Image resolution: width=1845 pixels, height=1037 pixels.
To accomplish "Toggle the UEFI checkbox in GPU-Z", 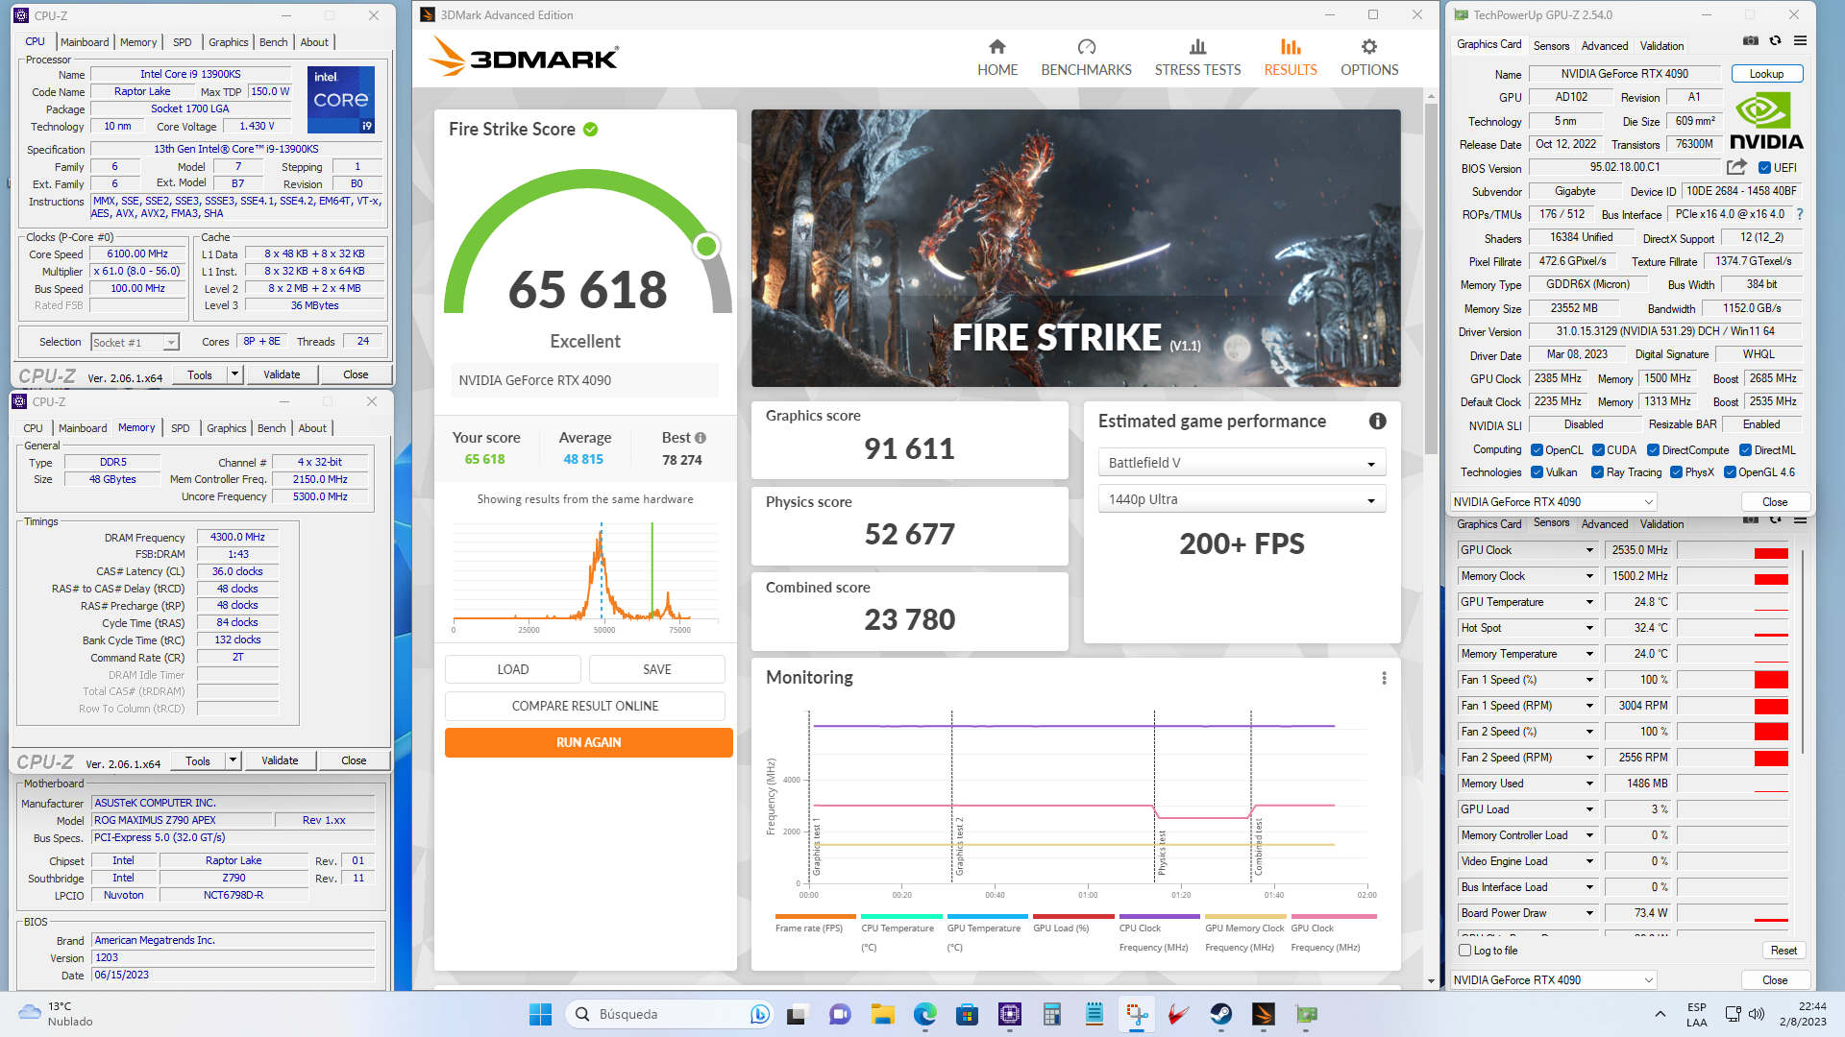I will tap(1764, 168).
